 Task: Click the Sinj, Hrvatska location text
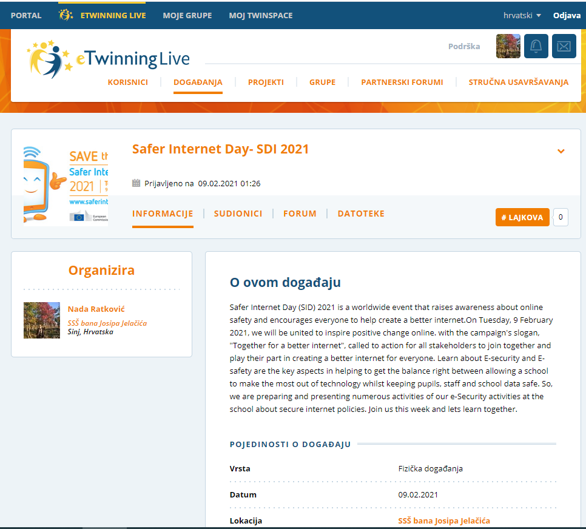pos(90,332)
